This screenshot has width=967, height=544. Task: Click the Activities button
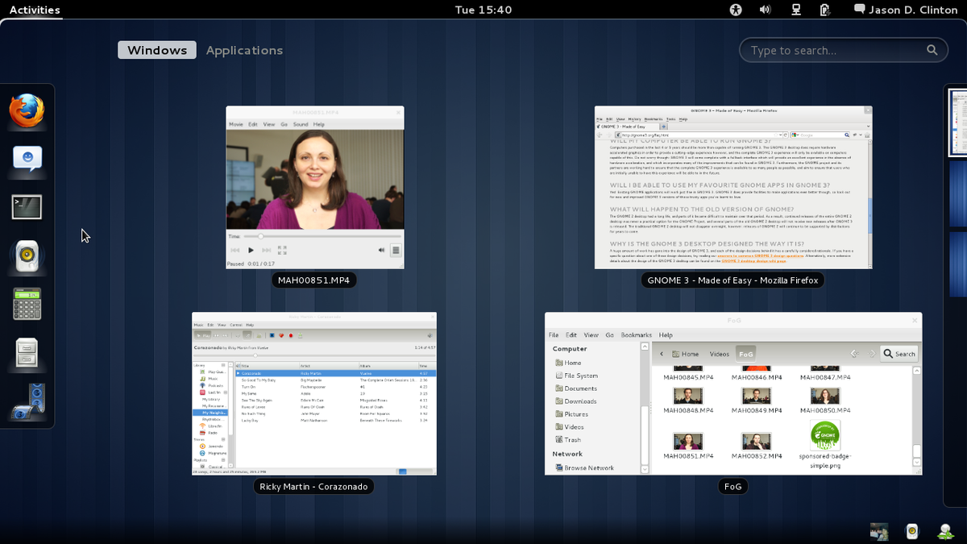[35, 10]
